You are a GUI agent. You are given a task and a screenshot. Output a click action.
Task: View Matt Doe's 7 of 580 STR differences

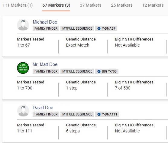[x=123, y=88]
